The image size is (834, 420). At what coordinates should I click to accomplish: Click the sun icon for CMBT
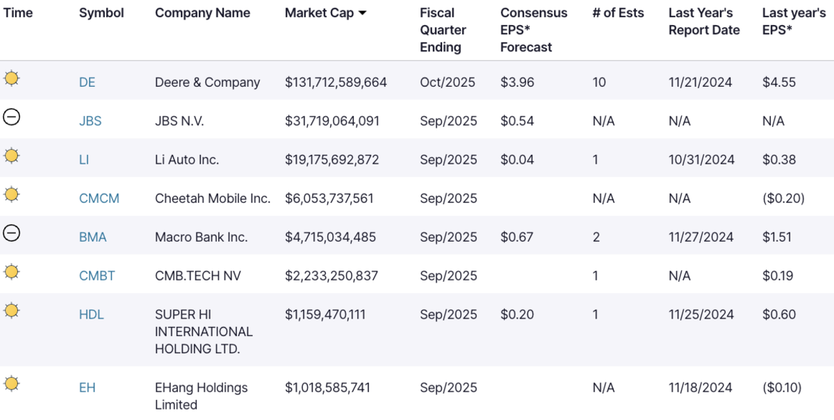11,272
